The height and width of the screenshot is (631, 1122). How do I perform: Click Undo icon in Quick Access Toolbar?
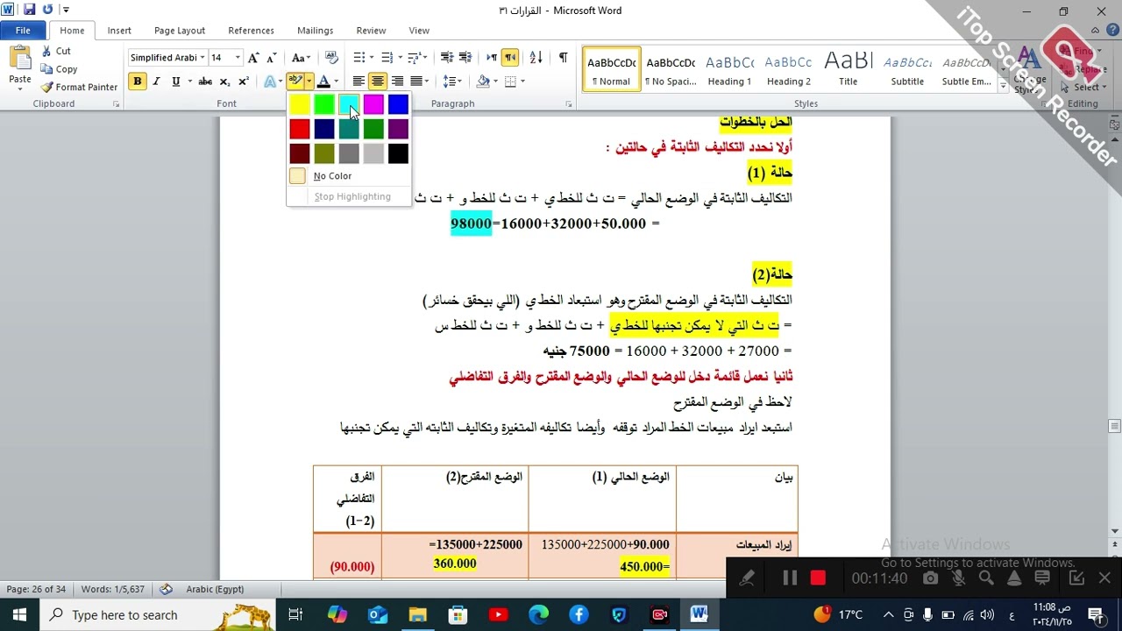(x=47, y=11)
